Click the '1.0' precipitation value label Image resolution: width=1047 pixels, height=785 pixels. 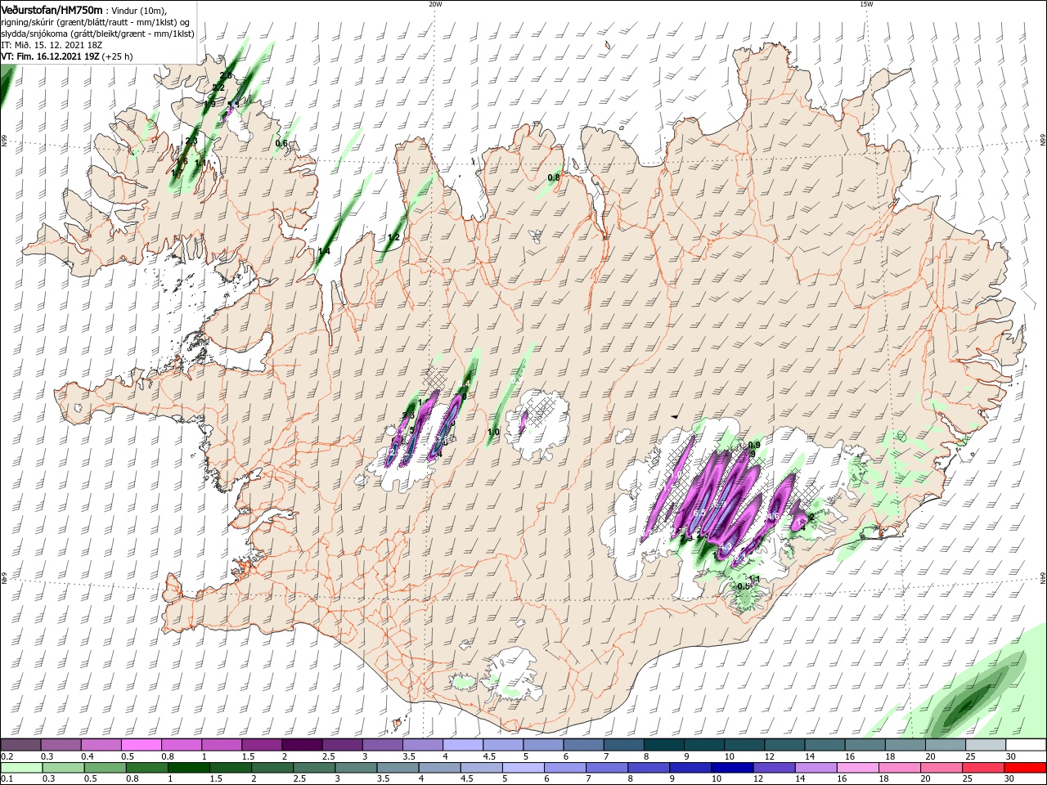[x=493, y=432]
